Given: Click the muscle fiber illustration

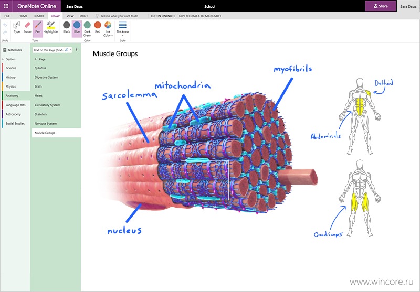Looking at the screenshot, I should 211,154.
